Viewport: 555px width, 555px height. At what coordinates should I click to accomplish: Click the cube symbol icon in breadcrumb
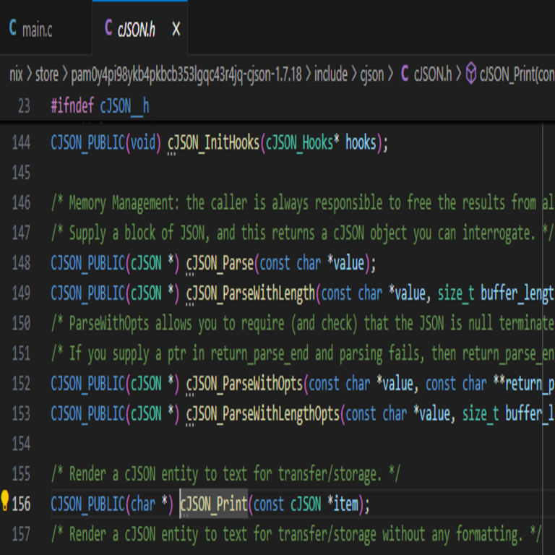coord(470,74)
